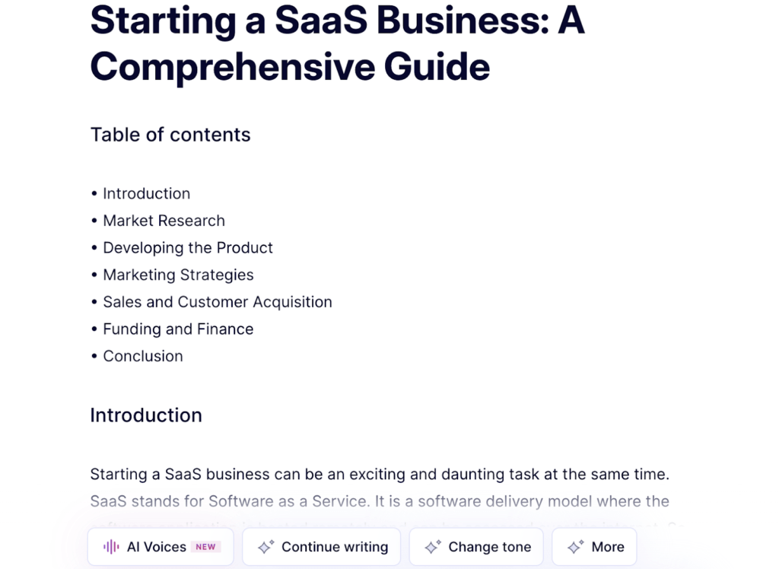This screenshot has width=779, height=569.
Task: Click the Table of contents heading
Action: click(x=170, y=135)
